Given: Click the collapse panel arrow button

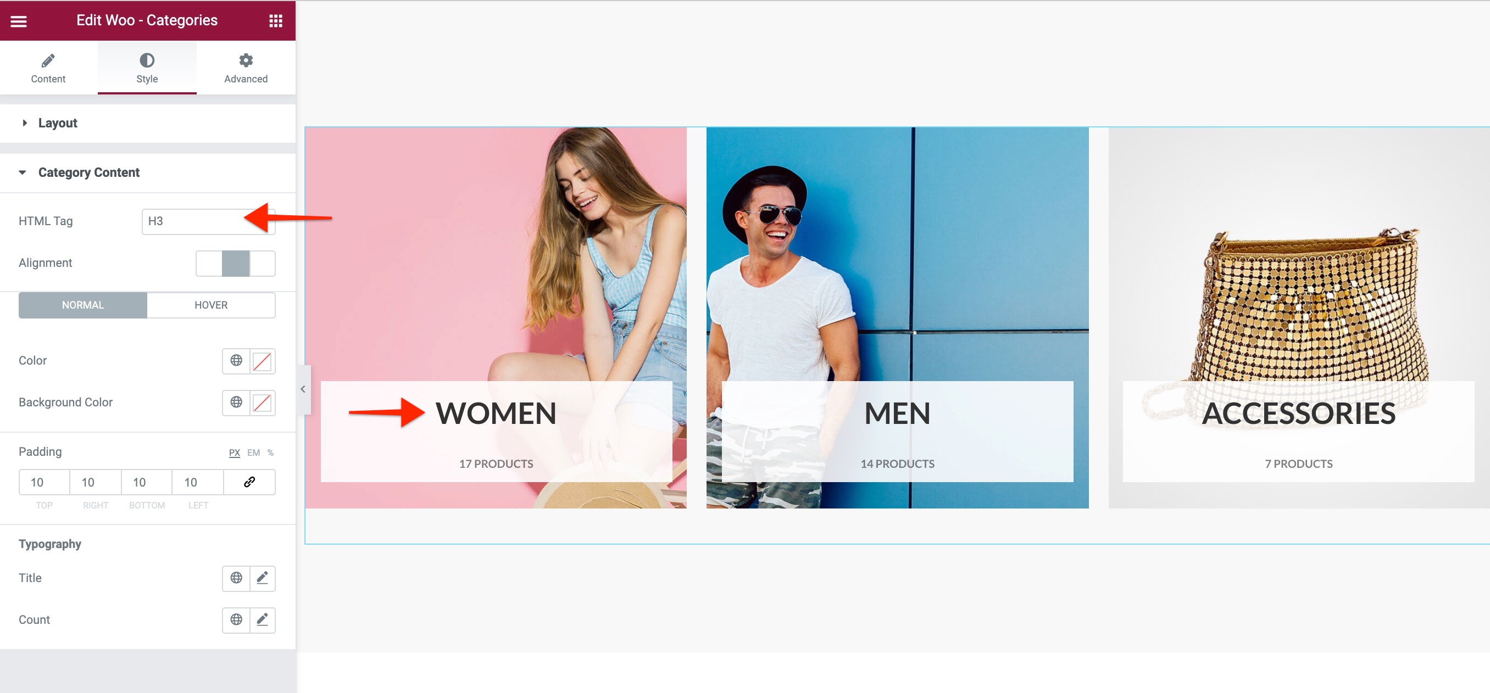Looking at the screenshot, I should [303, 388].
